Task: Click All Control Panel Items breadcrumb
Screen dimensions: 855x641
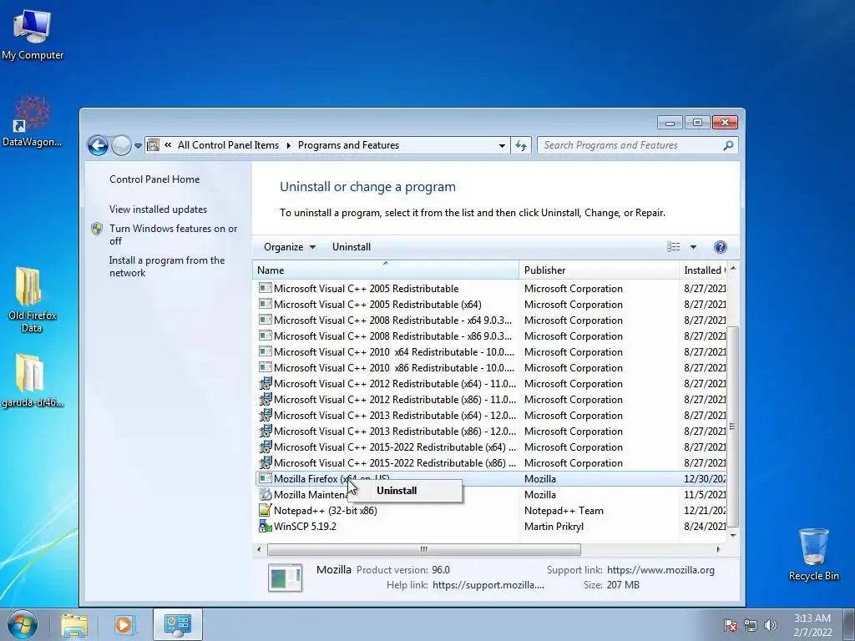Action: tap(228, 145)
